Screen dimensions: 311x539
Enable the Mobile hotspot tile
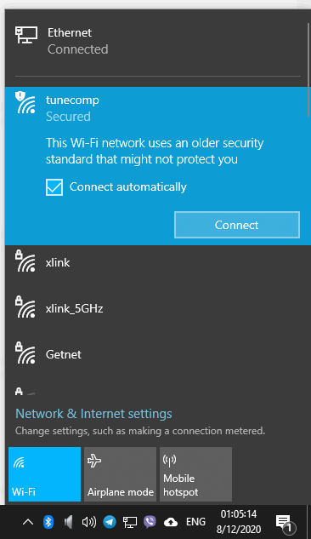(x=195, y=474)
